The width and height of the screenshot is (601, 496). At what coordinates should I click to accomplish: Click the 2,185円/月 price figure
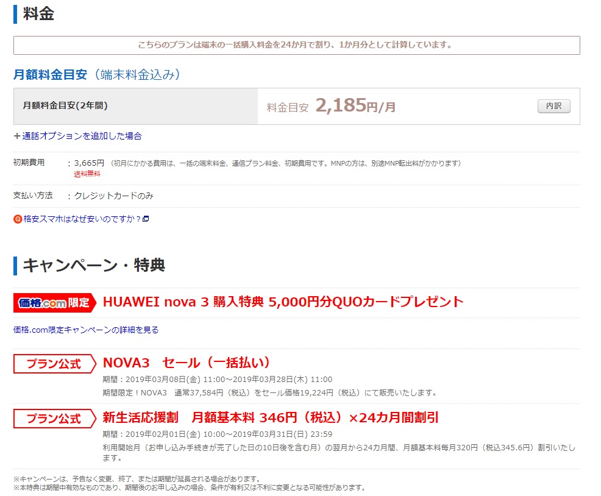pyautogui.click(x=355, y=105)
